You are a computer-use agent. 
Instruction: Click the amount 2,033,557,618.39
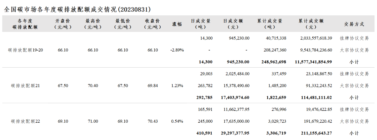316,38
